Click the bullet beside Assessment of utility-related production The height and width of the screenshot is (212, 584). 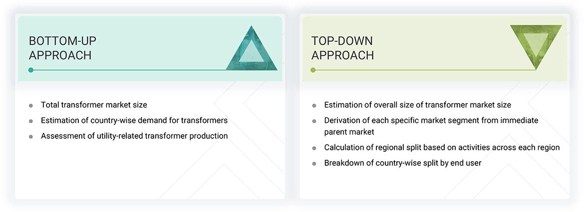31,136
